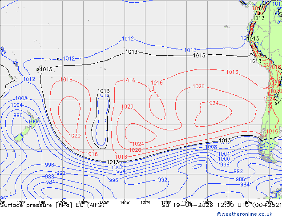Select the "Su 19-04-2026 12:00 UTC (00+252)" timestamp

(x=222, y=205)
